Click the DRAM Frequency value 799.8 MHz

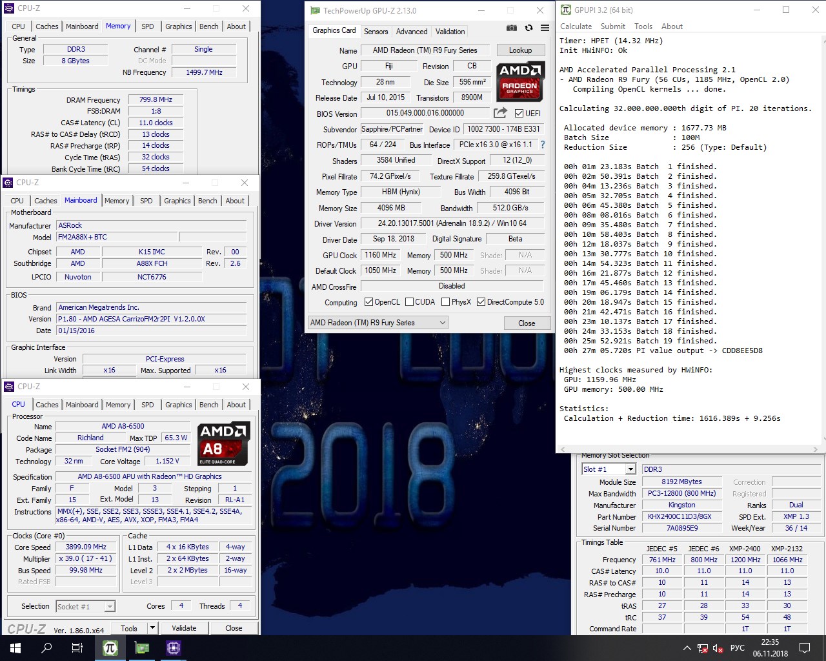[x=156, y=99]
